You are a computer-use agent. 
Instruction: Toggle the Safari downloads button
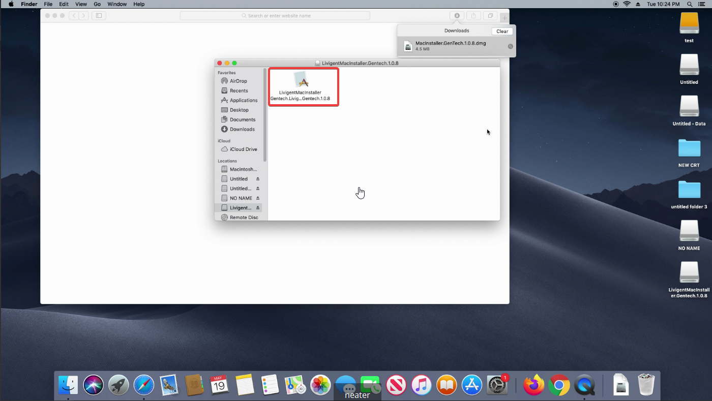point(457,16)
